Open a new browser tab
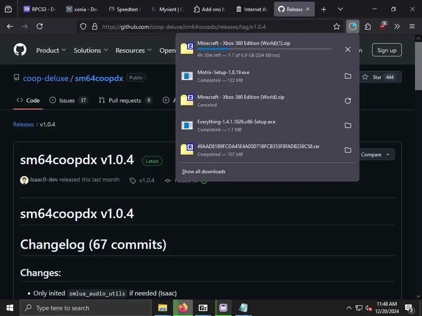 click(x=324, y=9)
